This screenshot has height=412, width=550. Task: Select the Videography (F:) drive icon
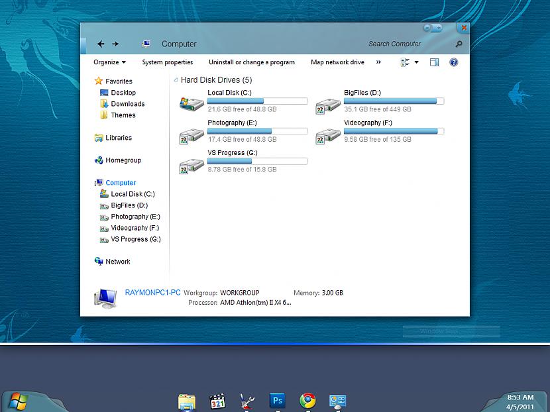(x=328, y=136)
